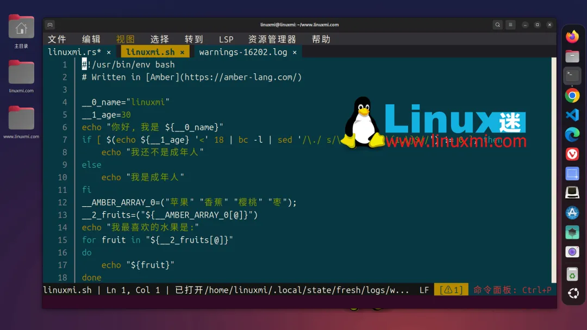Minimize the terminal window

tap(525, 24)
